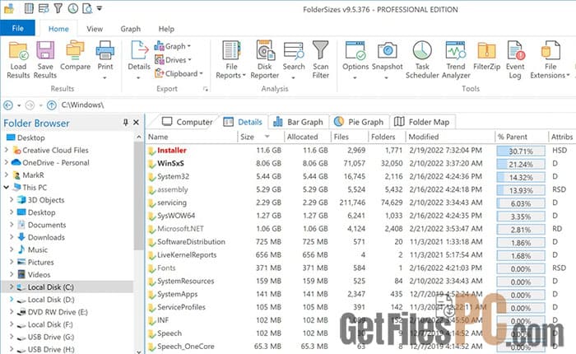Switch to the View ribbon tab
This screenshot has width=576, height=354.
point(95,29)
